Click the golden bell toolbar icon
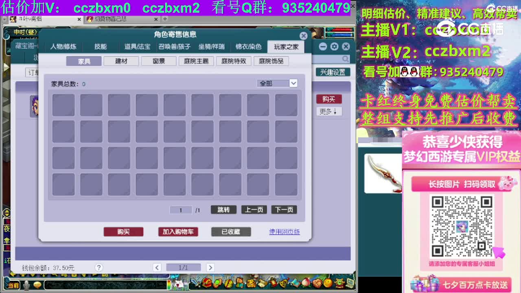The width and height of the screenshot is (521, 293). 283,282
